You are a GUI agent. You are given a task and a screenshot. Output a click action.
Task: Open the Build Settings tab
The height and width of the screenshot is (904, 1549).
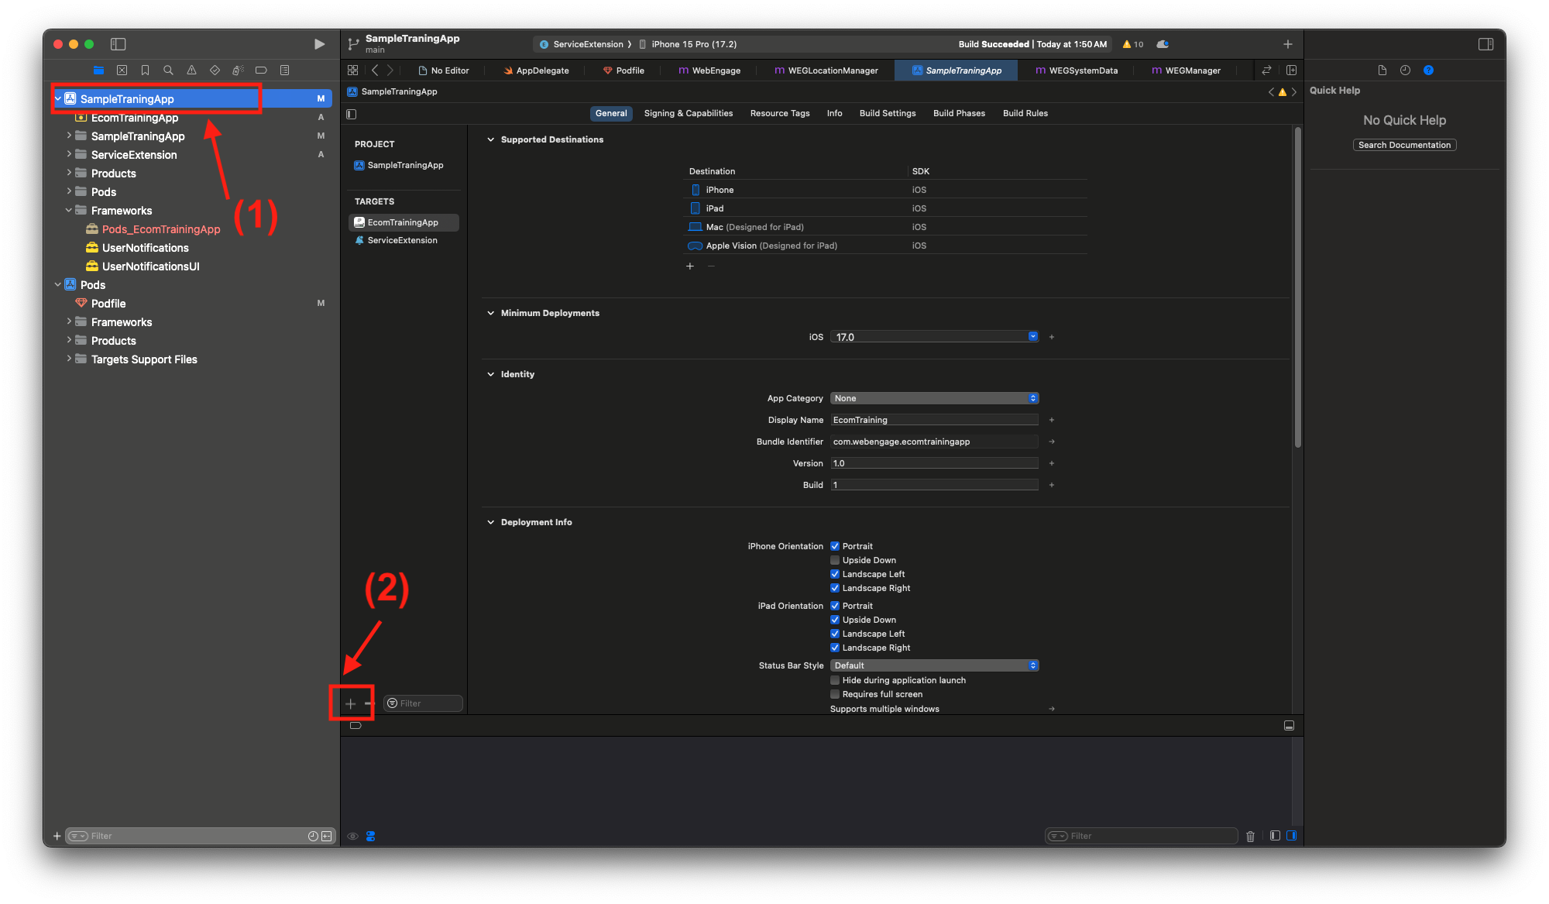(x=887, y=113)
